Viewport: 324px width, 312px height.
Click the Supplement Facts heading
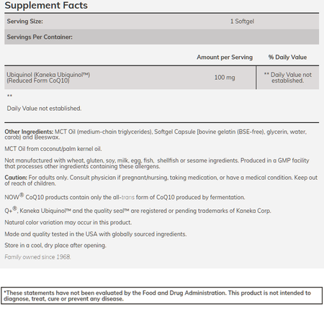[46, 5]
